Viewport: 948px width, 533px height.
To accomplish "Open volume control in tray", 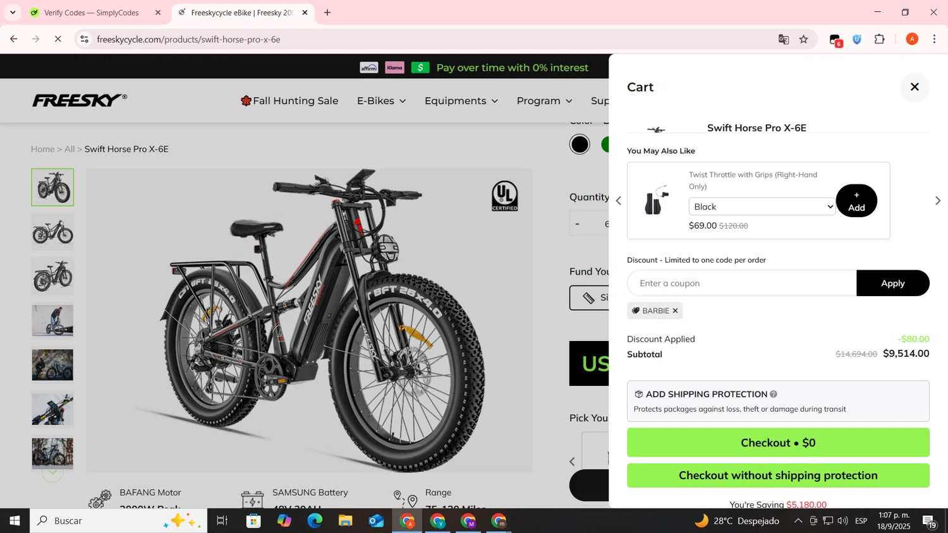I will (843, 521).
